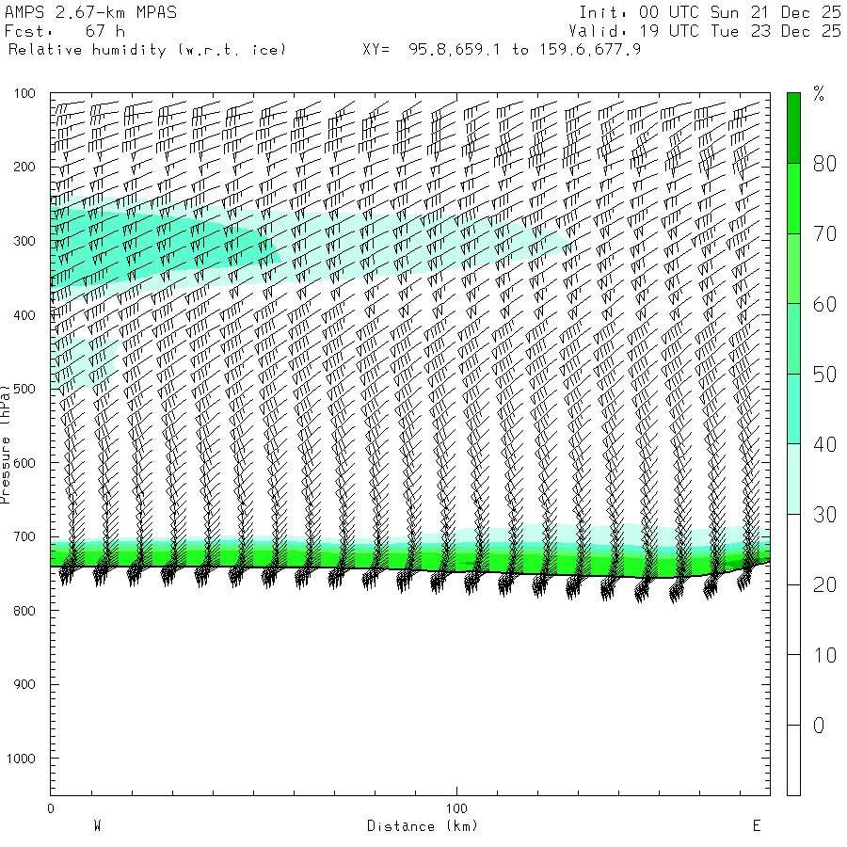The image size is (847, 847).
Task: Click the 400 pressure axis label
Action: (x=24, y=315)
